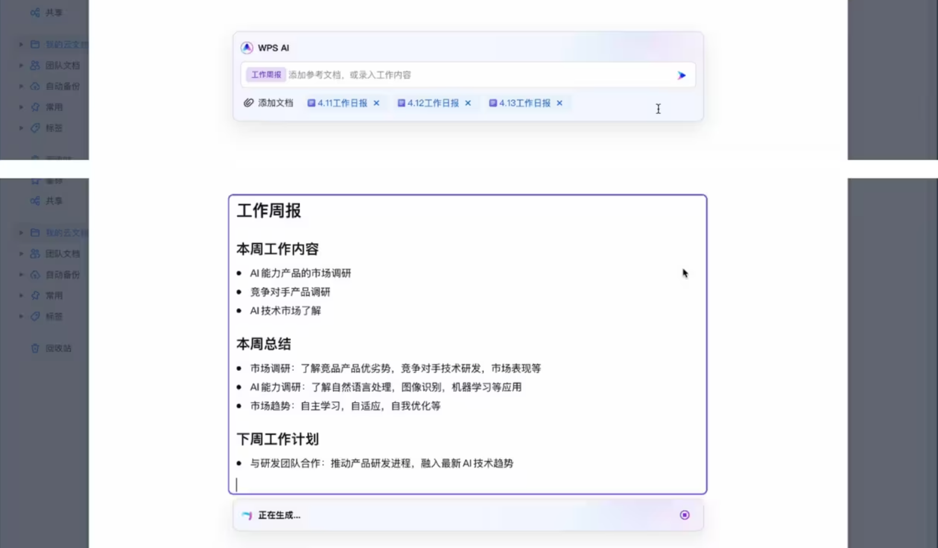Open 自动备份 in sidebar beside the generated report
938x548 pixels.
click(x=63, y=275)
